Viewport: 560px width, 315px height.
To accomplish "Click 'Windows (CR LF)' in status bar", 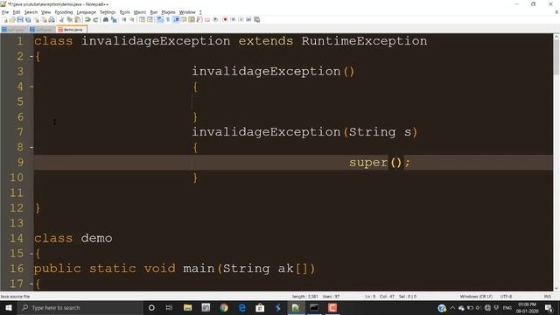I will [476, 297].
